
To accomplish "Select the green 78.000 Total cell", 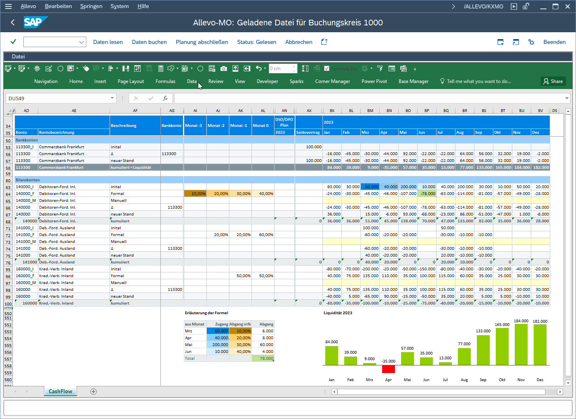I will [263, 359].
